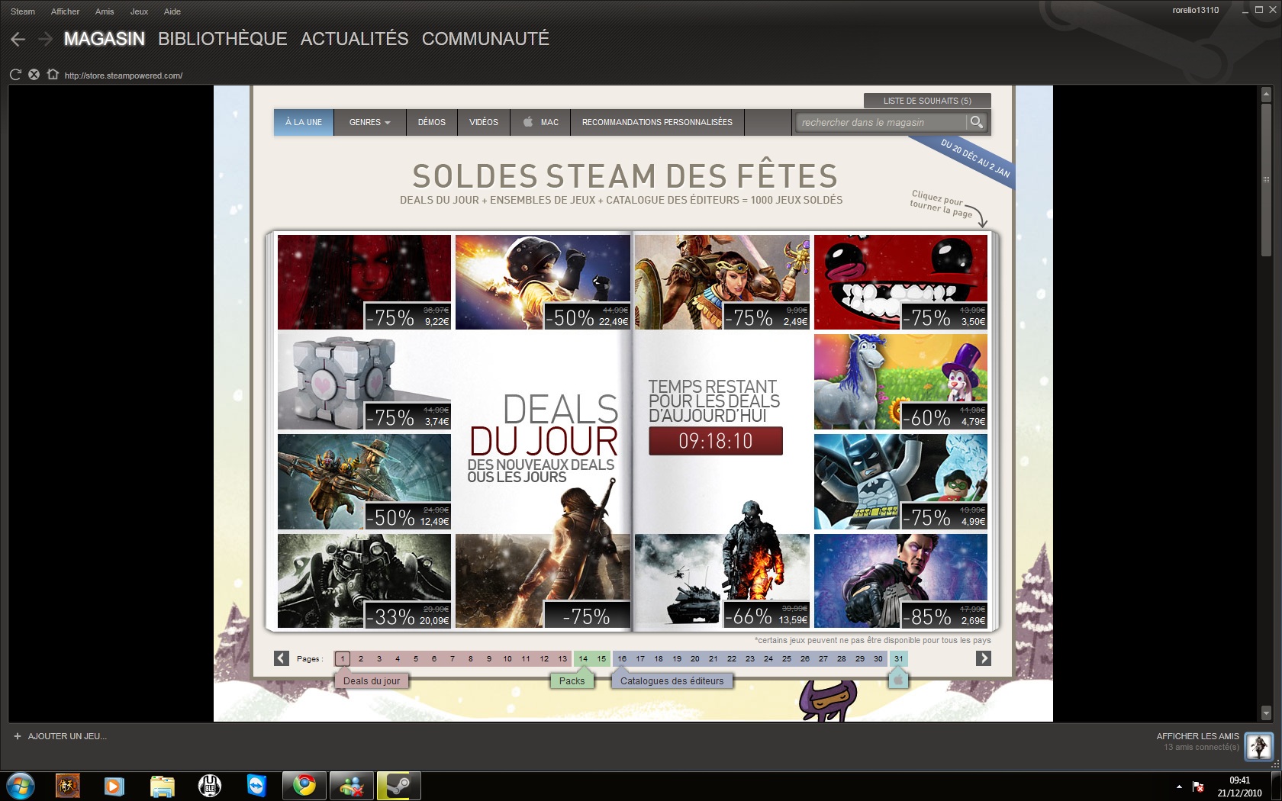Screen dimensions: 1282x801
Task: Click the store URL address field
Action: point(124,76)
